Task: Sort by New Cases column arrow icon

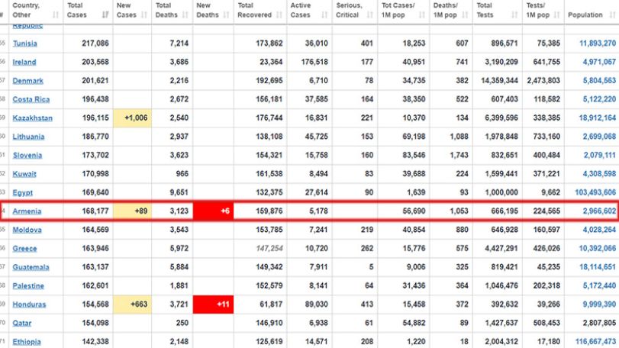Action: pyautogui.click(x=143, y=15)
